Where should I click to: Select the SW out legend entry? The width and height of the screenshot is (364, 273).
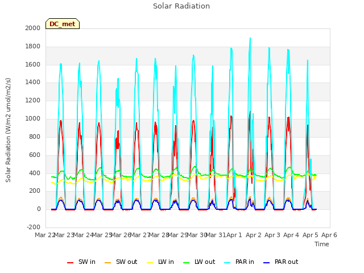click(x=121, y=262)
